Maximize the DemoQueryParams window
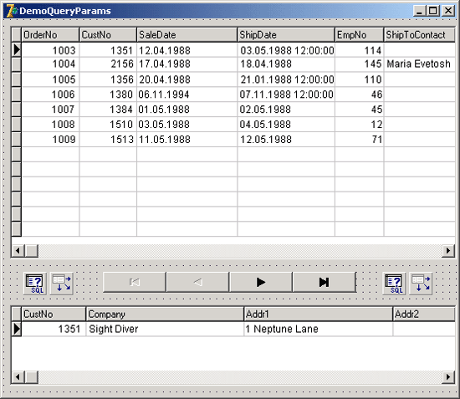This screenshot has width=460, height=399. pos(433,11)
